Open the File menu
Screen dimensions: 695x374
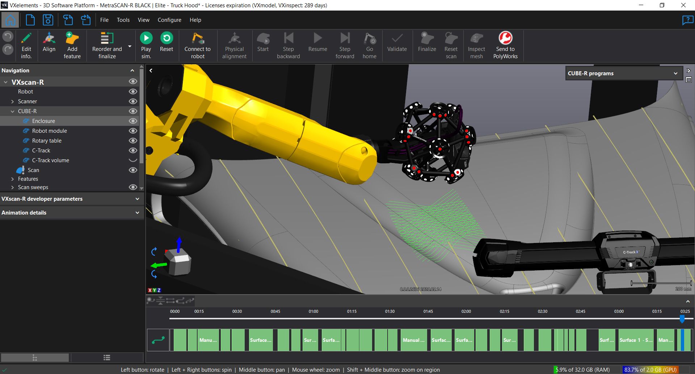point(104,20)
